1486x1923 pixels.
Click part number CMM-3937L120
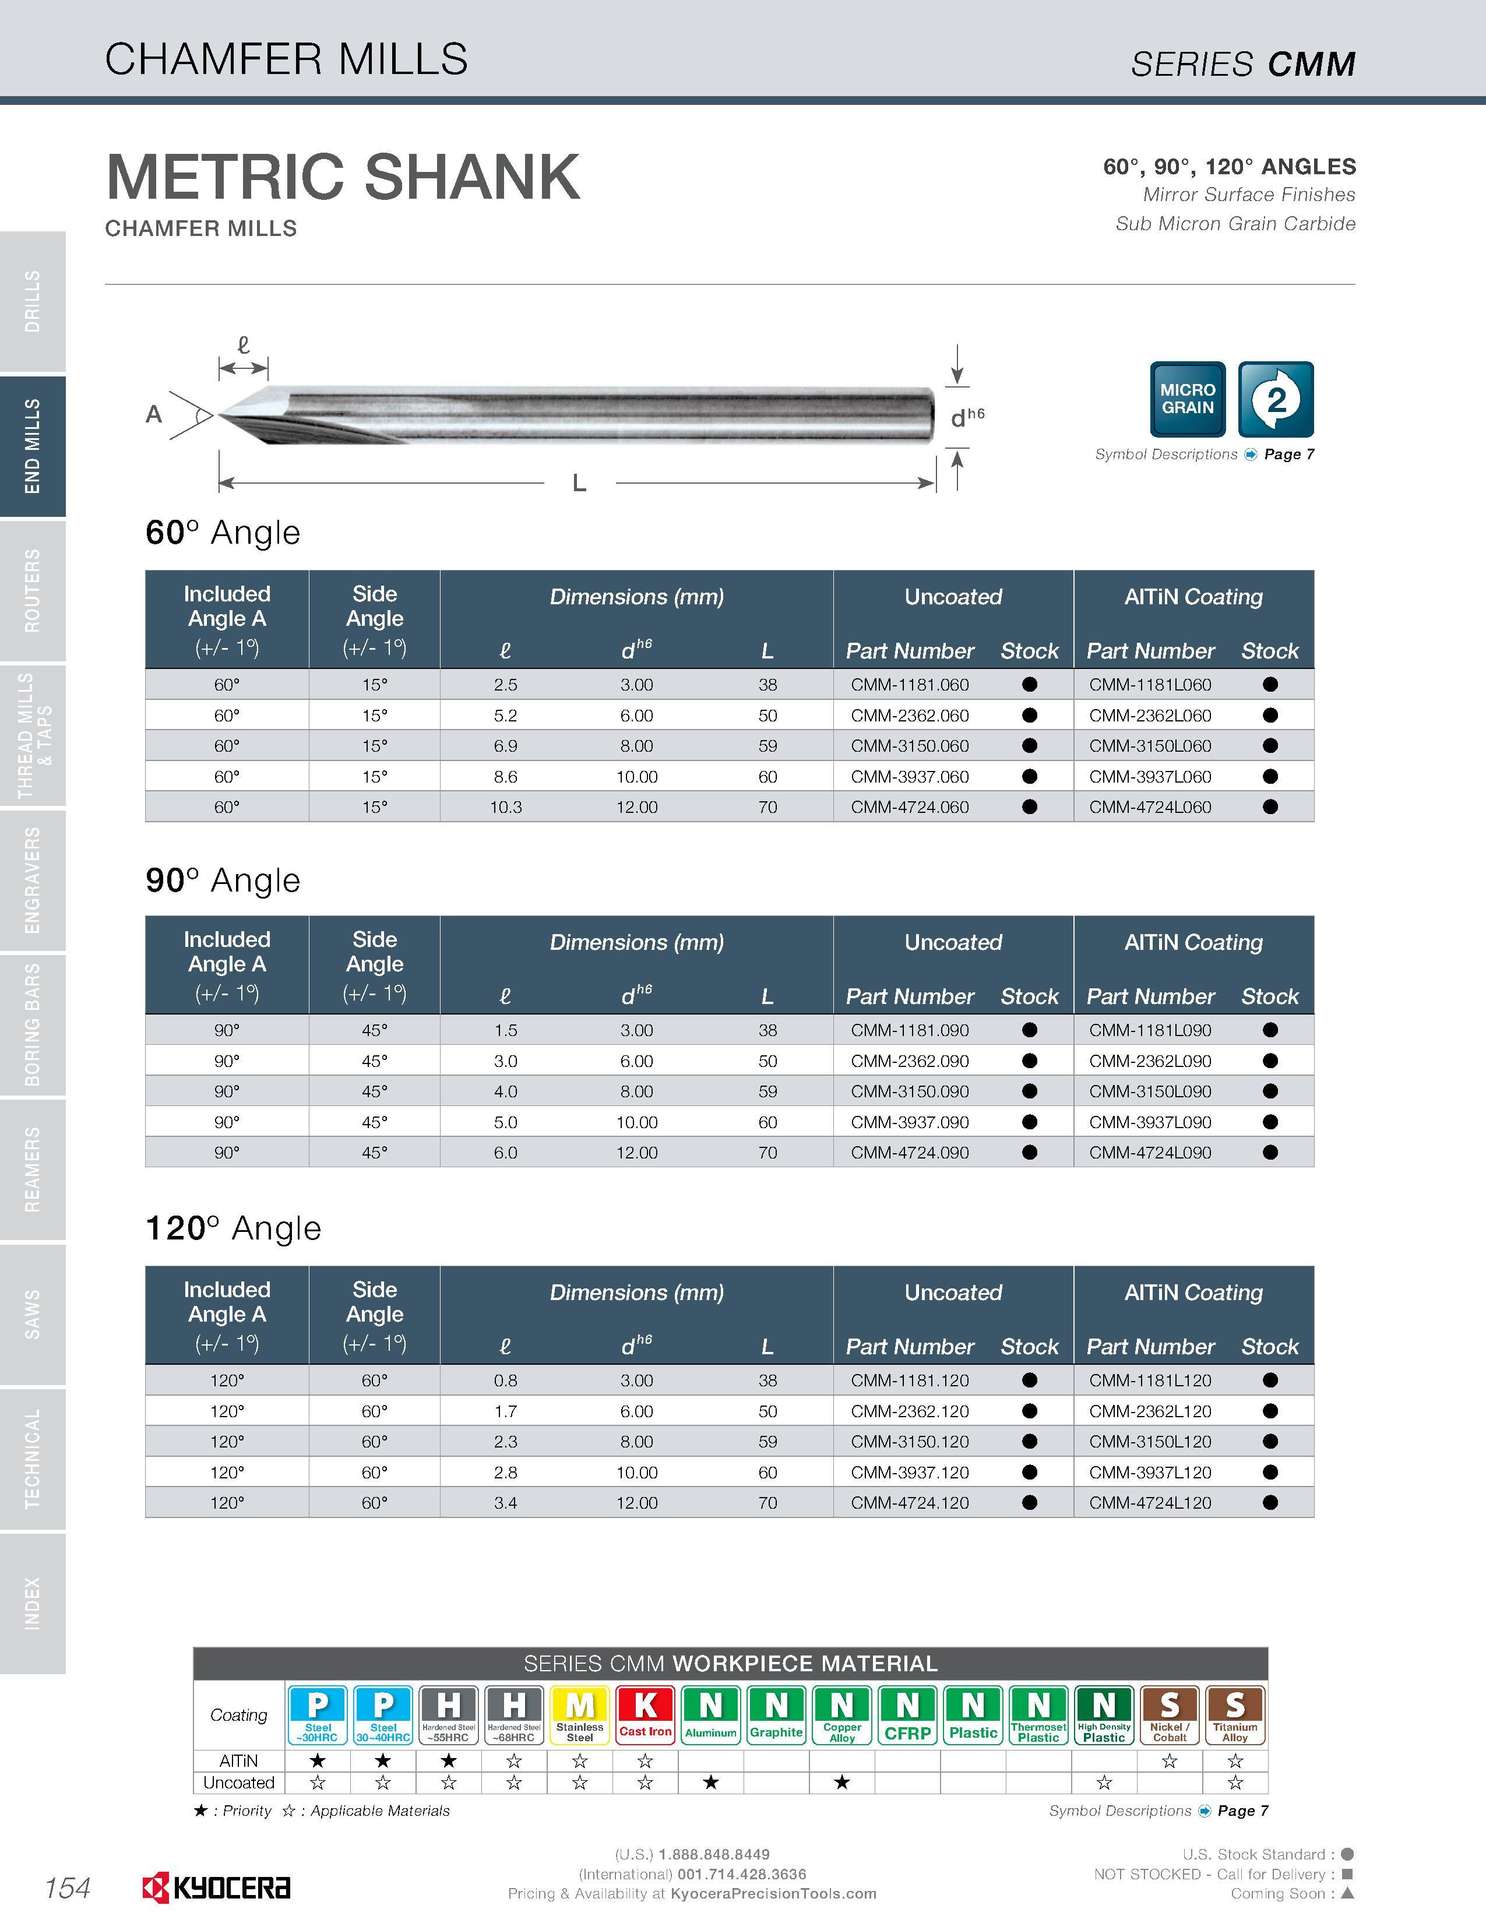(x=1150, y=1472)
